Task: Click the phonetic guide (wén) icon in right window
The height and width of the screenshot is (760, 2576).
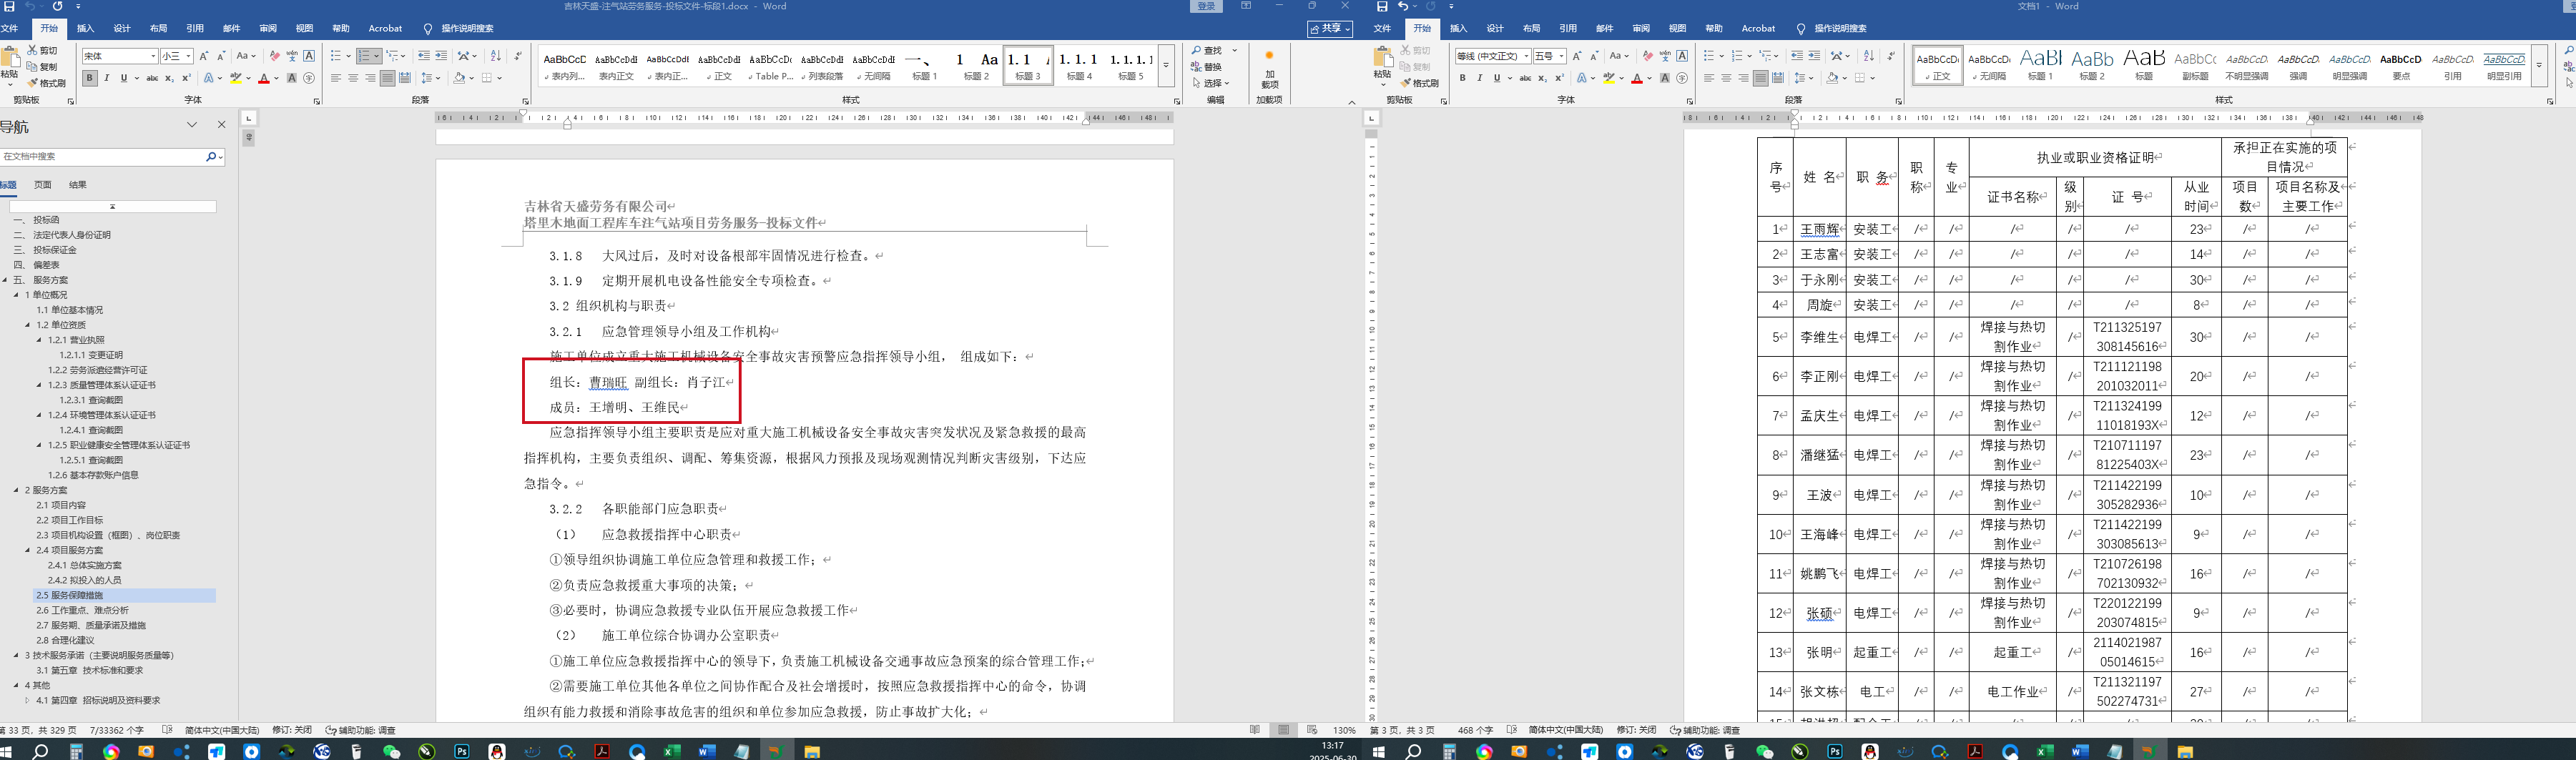Action: tap(1665, 56)
